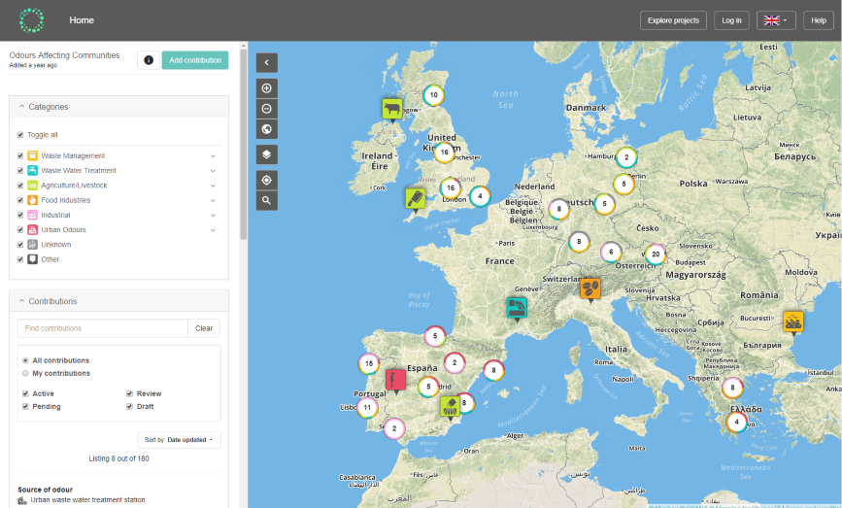Open the cluster of 20 near Austria
This screenshot has width=842, height=508.
coord(656,254)
